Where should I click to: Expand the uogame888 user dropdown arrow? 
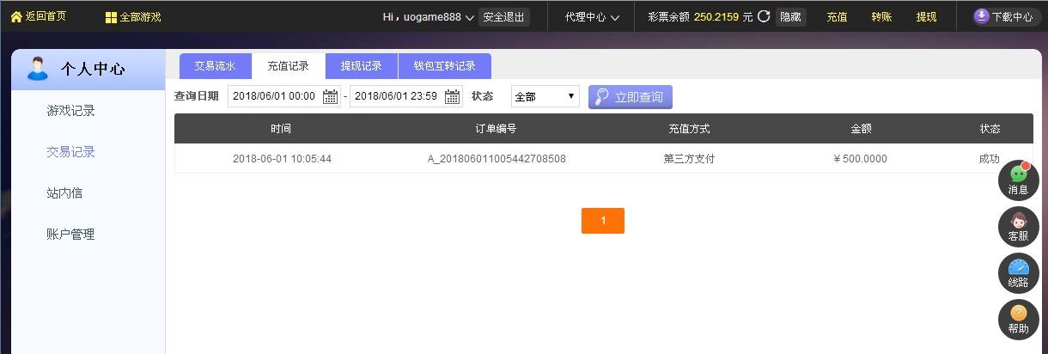469,18
